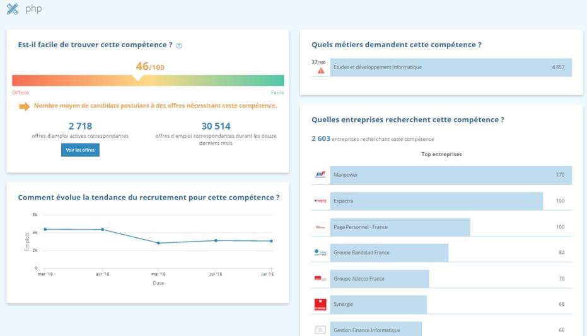Click the Manpower company logo

point(320,174)
